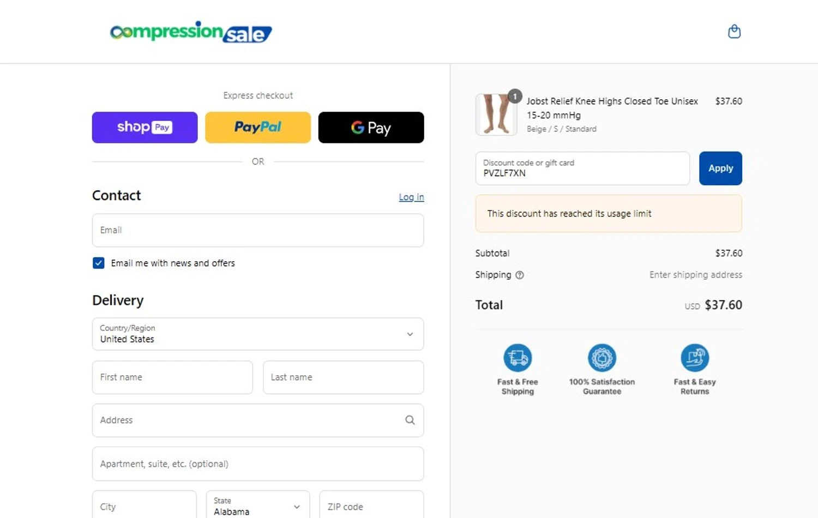Click into the Last name field

344,377
